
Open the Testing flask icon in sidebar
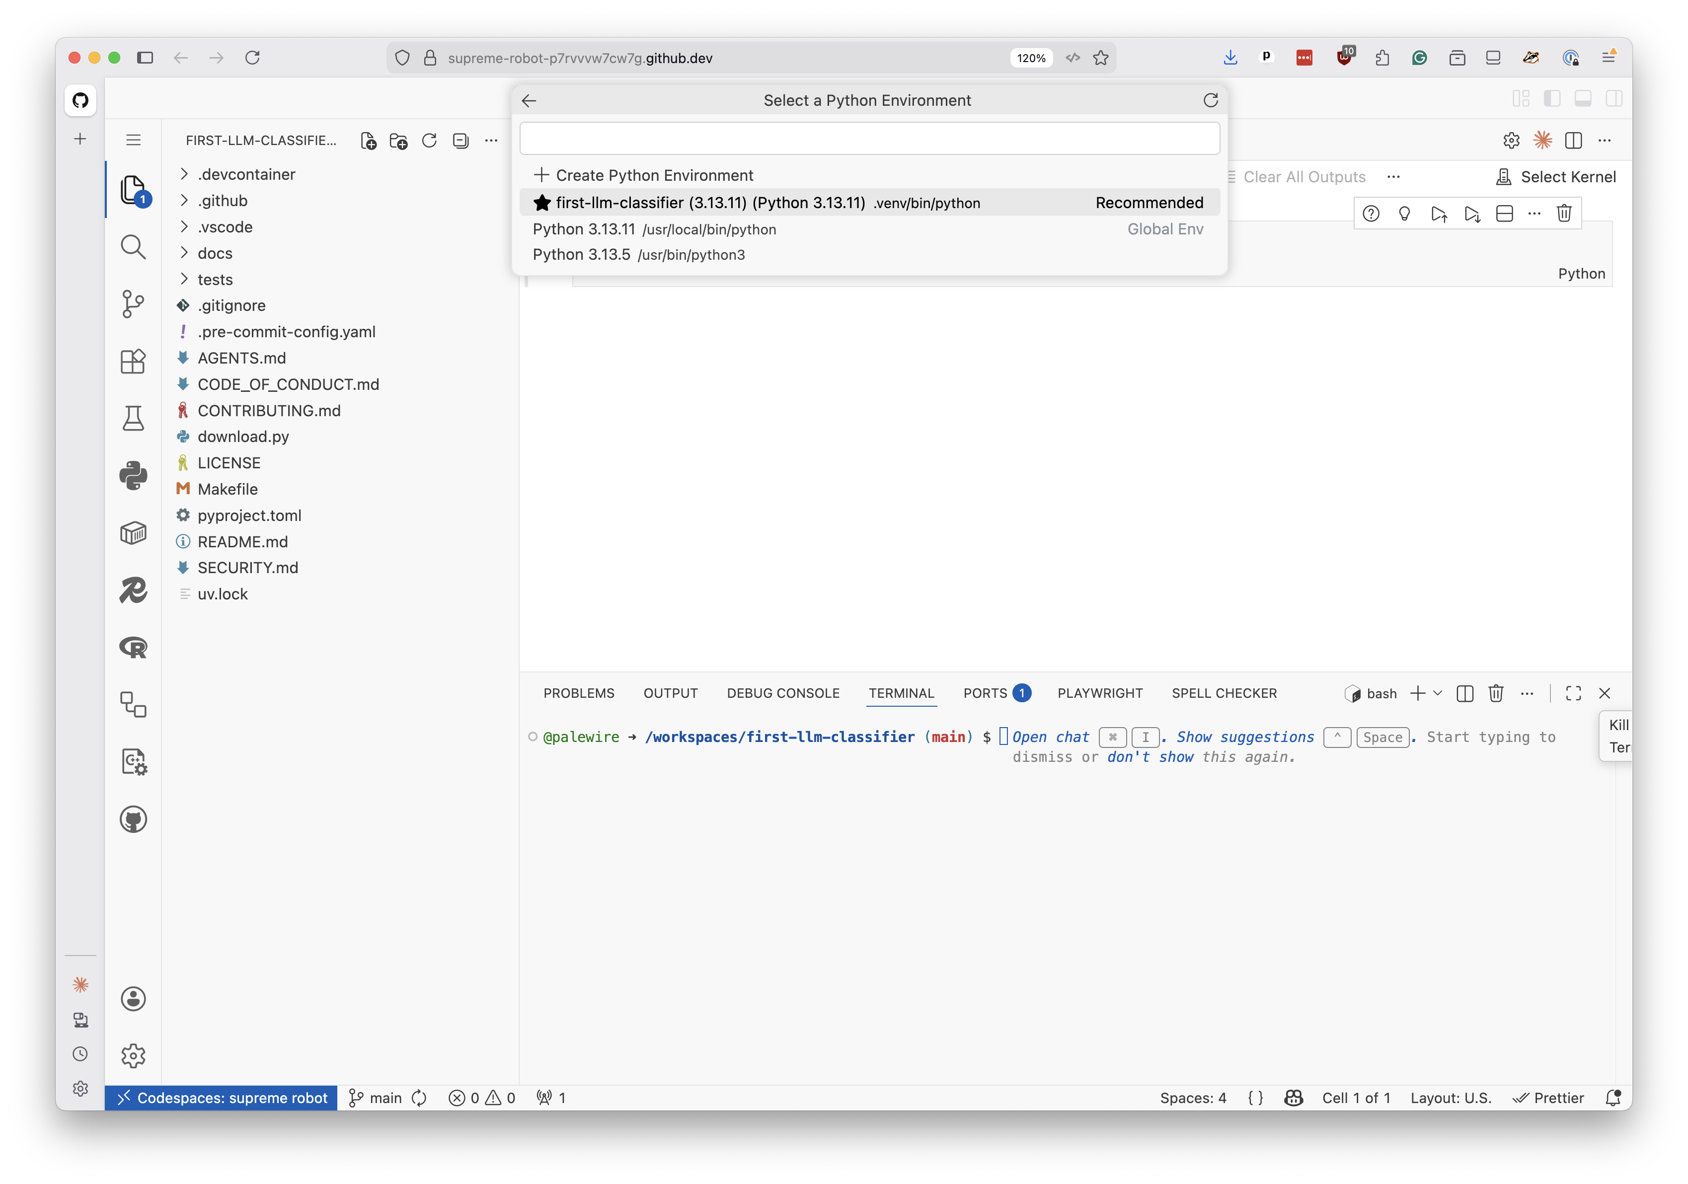point(133,418)
